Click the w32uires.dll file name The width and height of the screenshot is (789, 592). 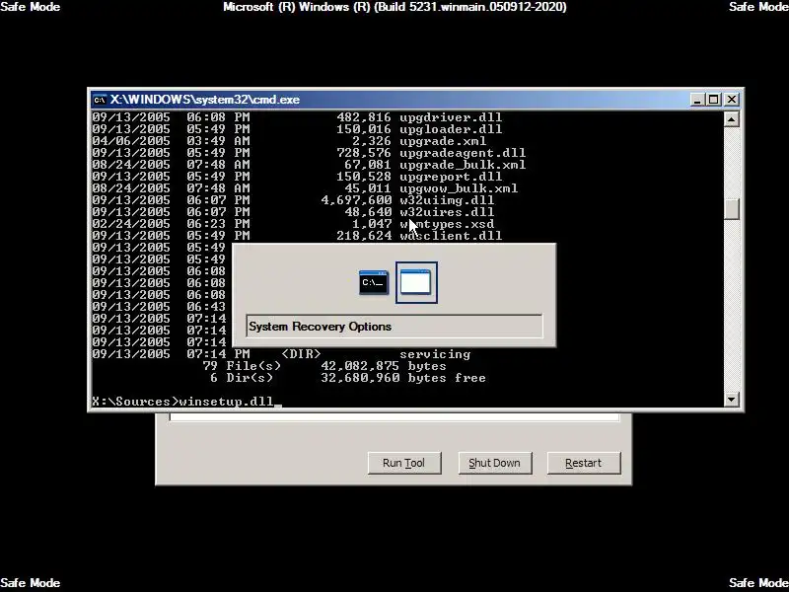(x=447, y=212)
